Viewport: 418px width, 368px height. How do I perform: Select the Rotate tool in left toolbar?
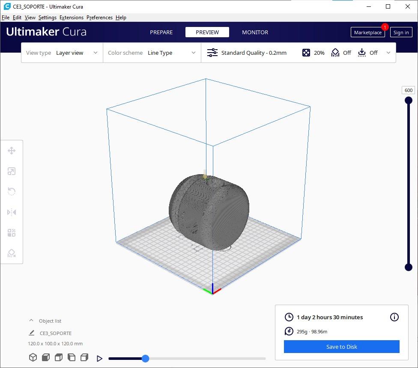pyautogui.click(x=12, y=191)
